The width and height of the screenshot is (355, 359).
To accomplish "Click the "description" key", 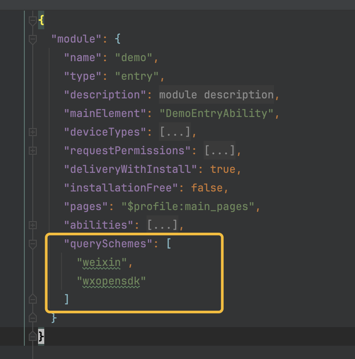I will 105,95.
